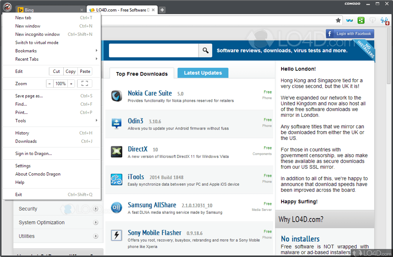This screenshot has height=257, width=393.
Task: Click the No installers heading link
Action: 300,239
